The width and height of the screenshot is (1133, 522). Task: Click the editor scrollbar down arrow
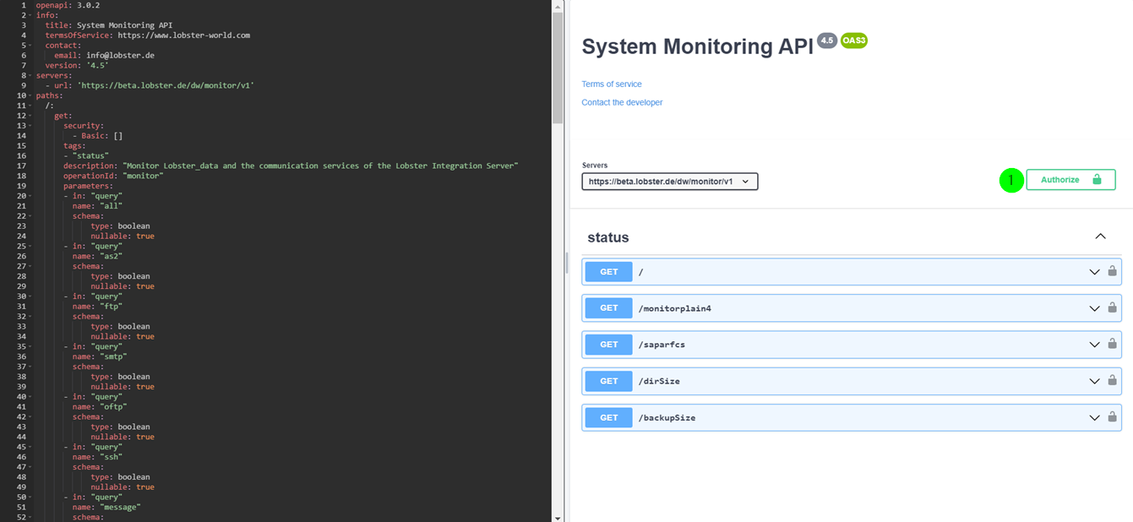coord(558,517)
